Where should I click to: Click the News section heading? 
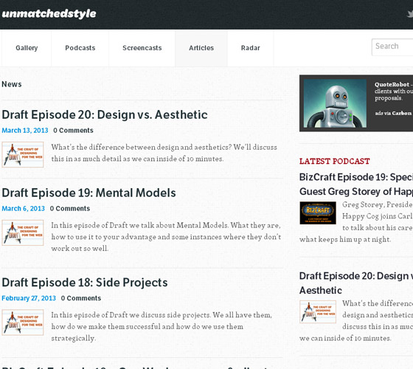(x=12, y=84)
